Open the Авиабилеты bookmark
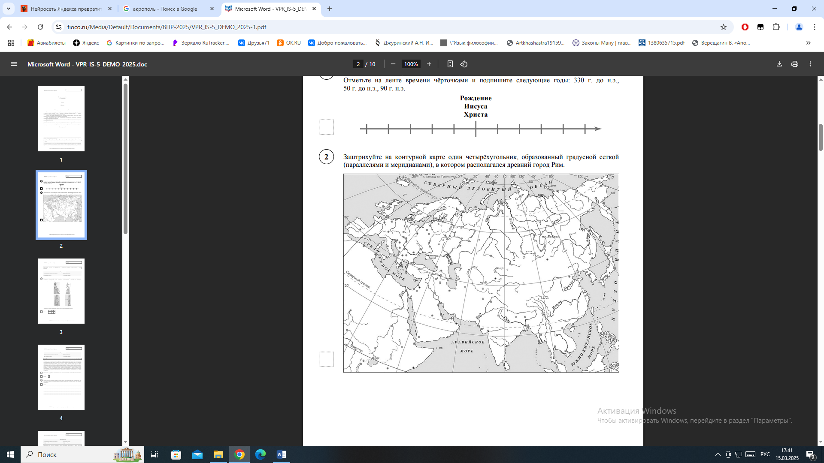 tap(46, 43)
